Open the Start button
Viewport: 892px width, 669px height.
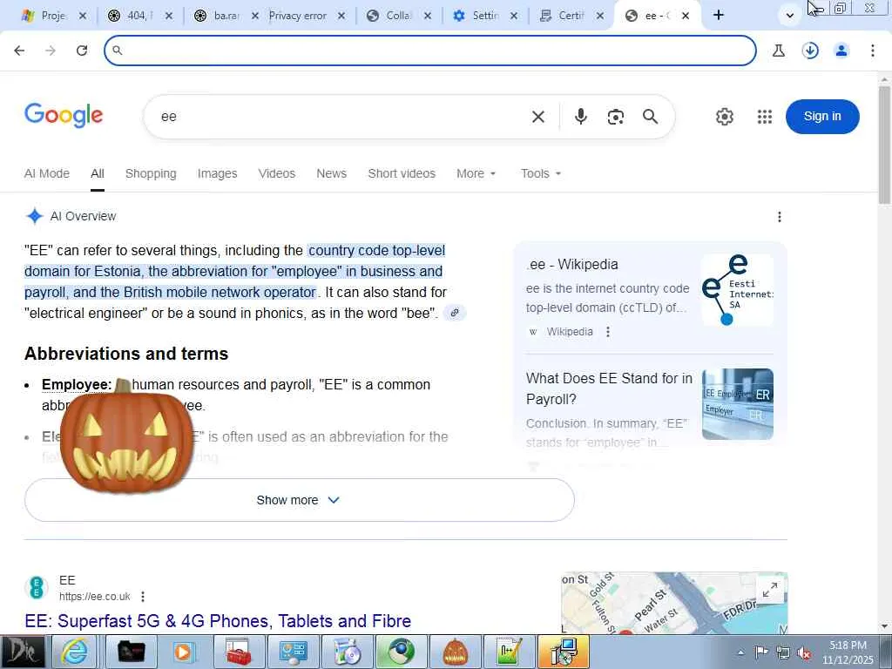[x=22, y=652]
